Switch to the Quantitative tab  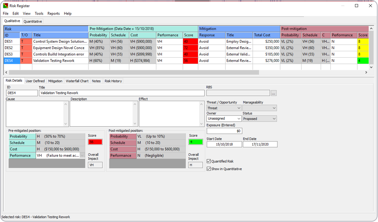pyautogui.click(x=33, y=22)
